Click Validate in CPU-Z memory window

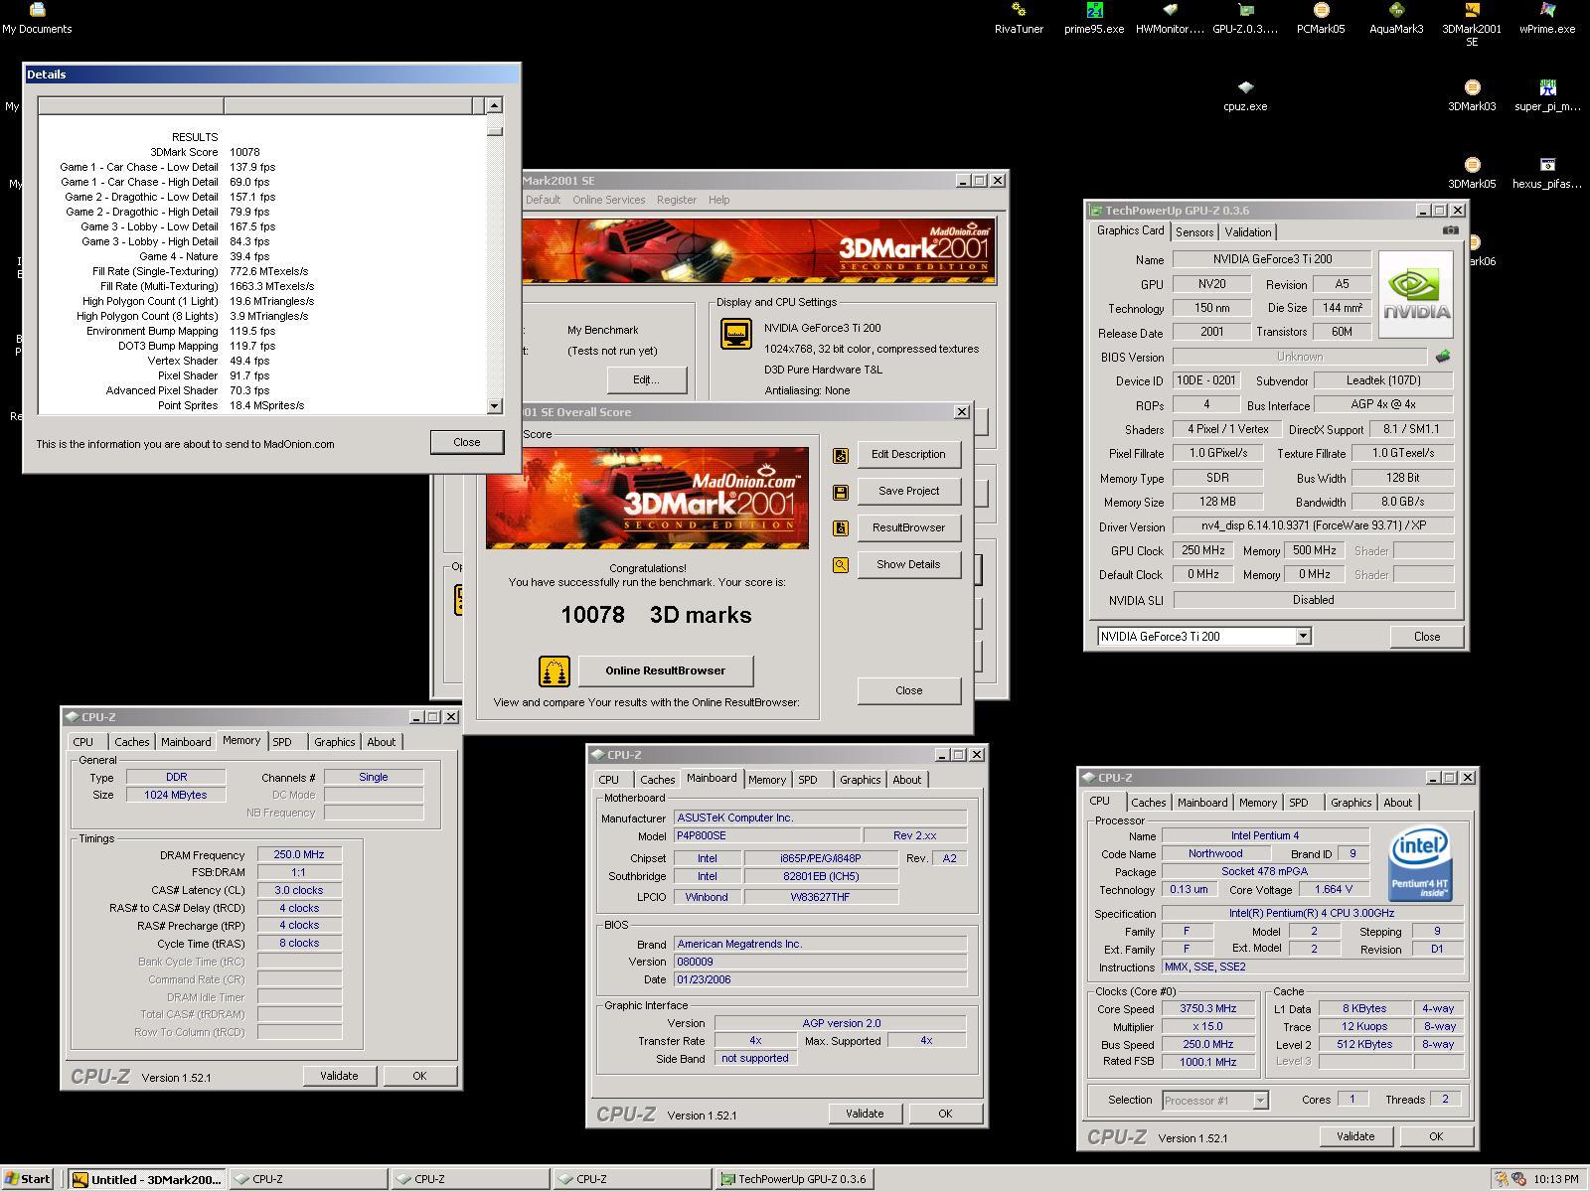point(339,1076)
